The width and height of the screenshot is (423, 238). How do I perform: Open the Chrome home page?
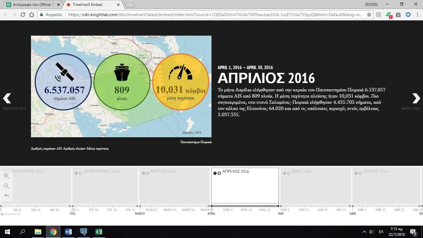[31, 14]
